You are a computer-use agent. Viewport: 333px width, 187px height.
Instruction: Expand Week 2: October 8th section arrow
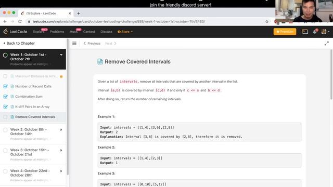[x=61, y=130]
